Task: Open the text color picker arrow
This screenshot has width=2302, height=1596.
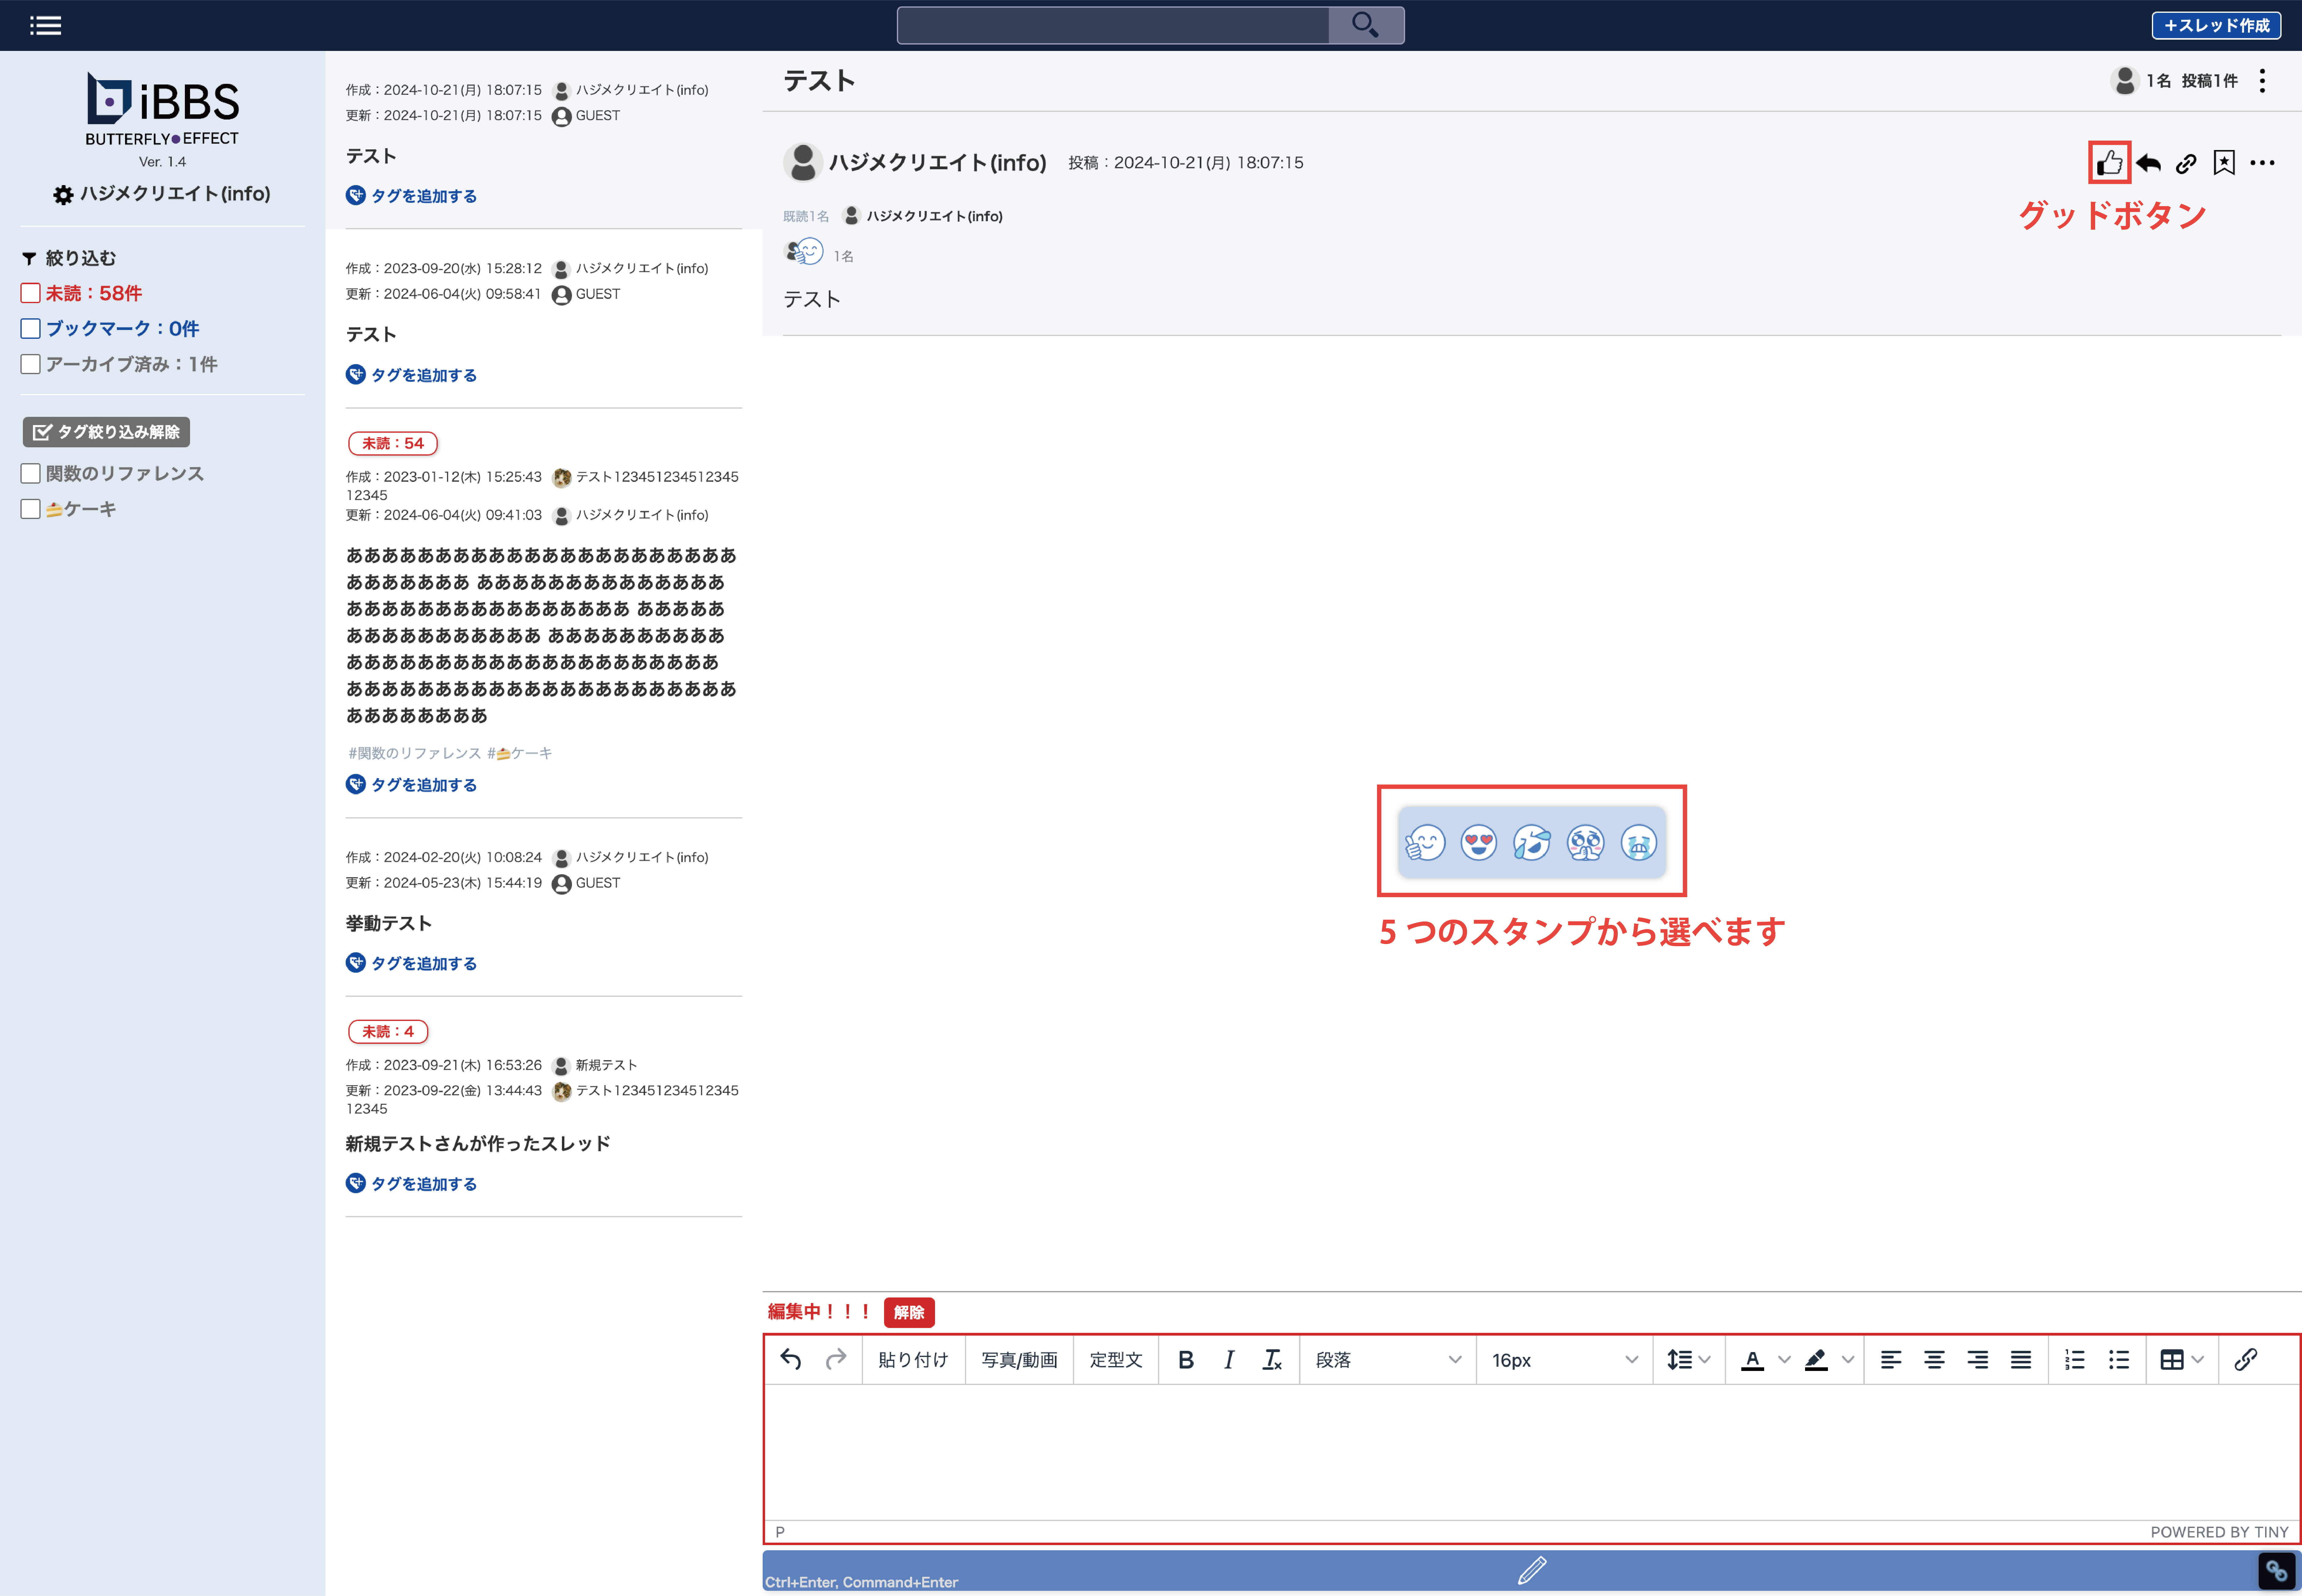Action: tap(1784, 1360)
